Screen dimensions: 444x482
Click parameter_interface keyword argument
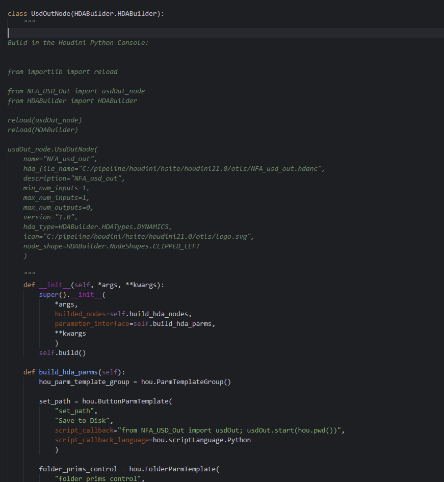pos(92,324)
